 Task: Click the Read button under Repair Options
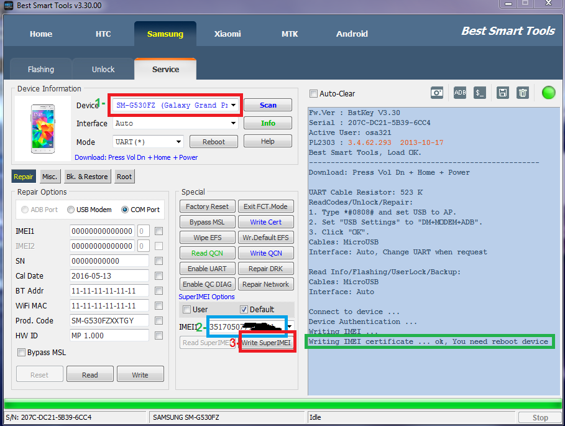click(90, 375)
